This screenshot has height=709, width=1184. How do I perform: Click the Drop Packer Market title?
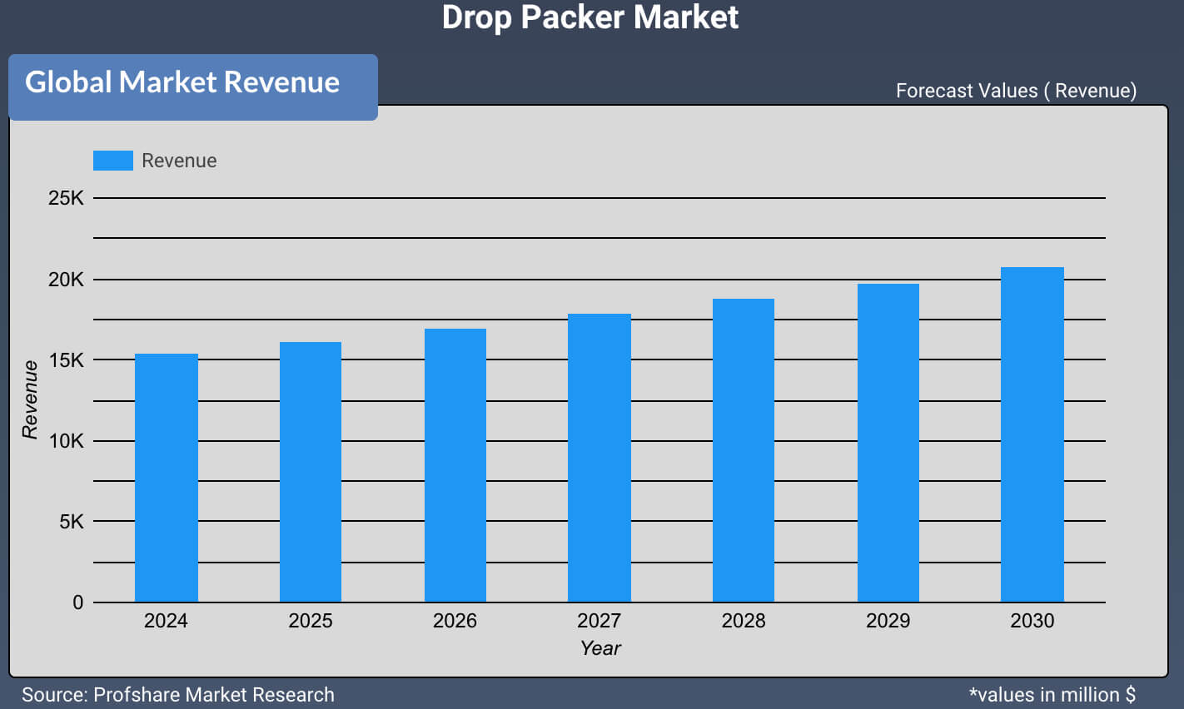tap(590, 17)
